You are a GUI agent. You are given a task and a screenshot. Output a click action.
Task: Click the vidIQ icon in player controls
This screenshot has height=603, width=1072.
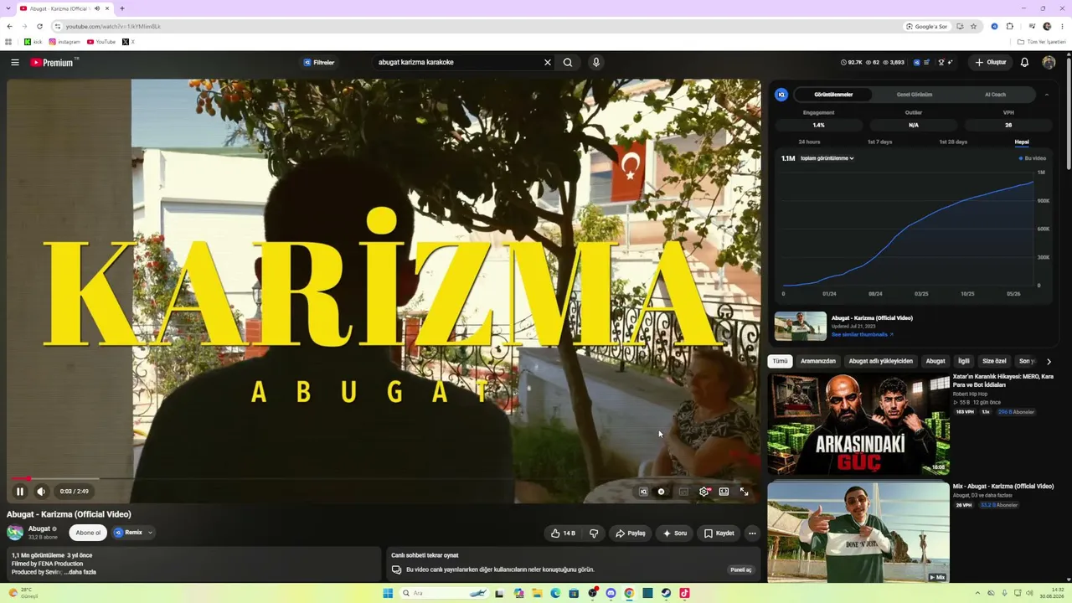[643, 492]
